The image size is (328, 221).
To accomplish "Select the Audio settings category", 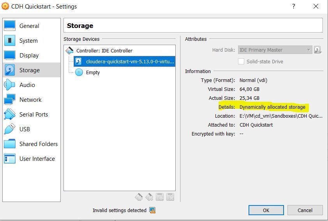I will [x=32, y=85].
